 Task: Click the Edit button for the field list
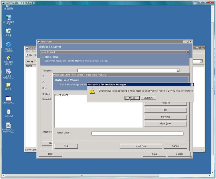click(165, 110)
